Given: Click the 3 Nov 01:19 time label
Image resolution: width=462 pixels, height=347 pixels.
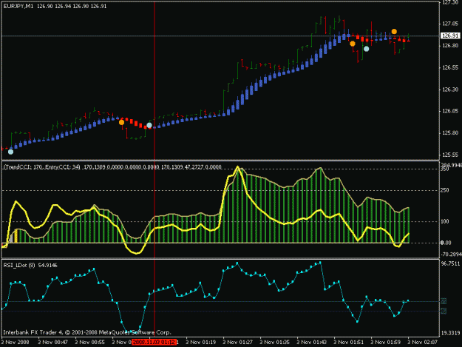Looking at the screenshot, I should click(x=201, y=343).
